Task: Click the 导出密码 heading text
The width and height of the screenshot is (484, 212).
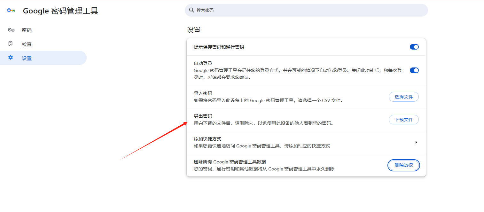Action: point(203,116)
